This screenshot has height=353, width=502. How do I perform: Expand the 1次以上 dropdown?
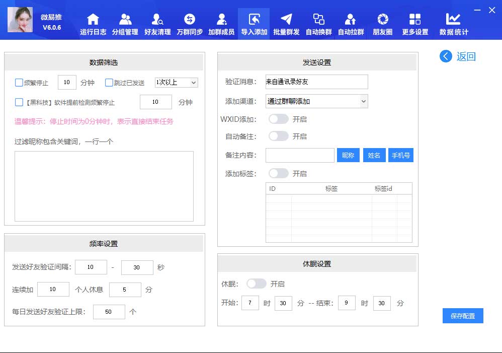pos(176,82)
